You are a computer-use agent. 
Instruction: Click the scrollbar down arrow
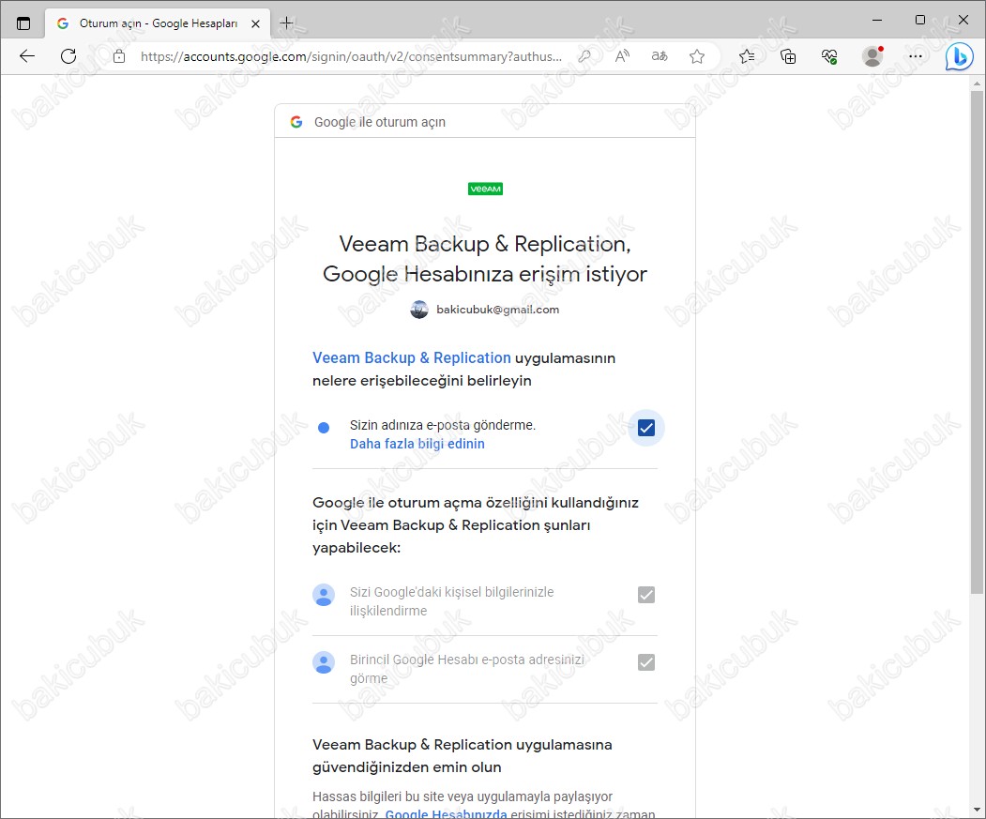pos(977,811)
